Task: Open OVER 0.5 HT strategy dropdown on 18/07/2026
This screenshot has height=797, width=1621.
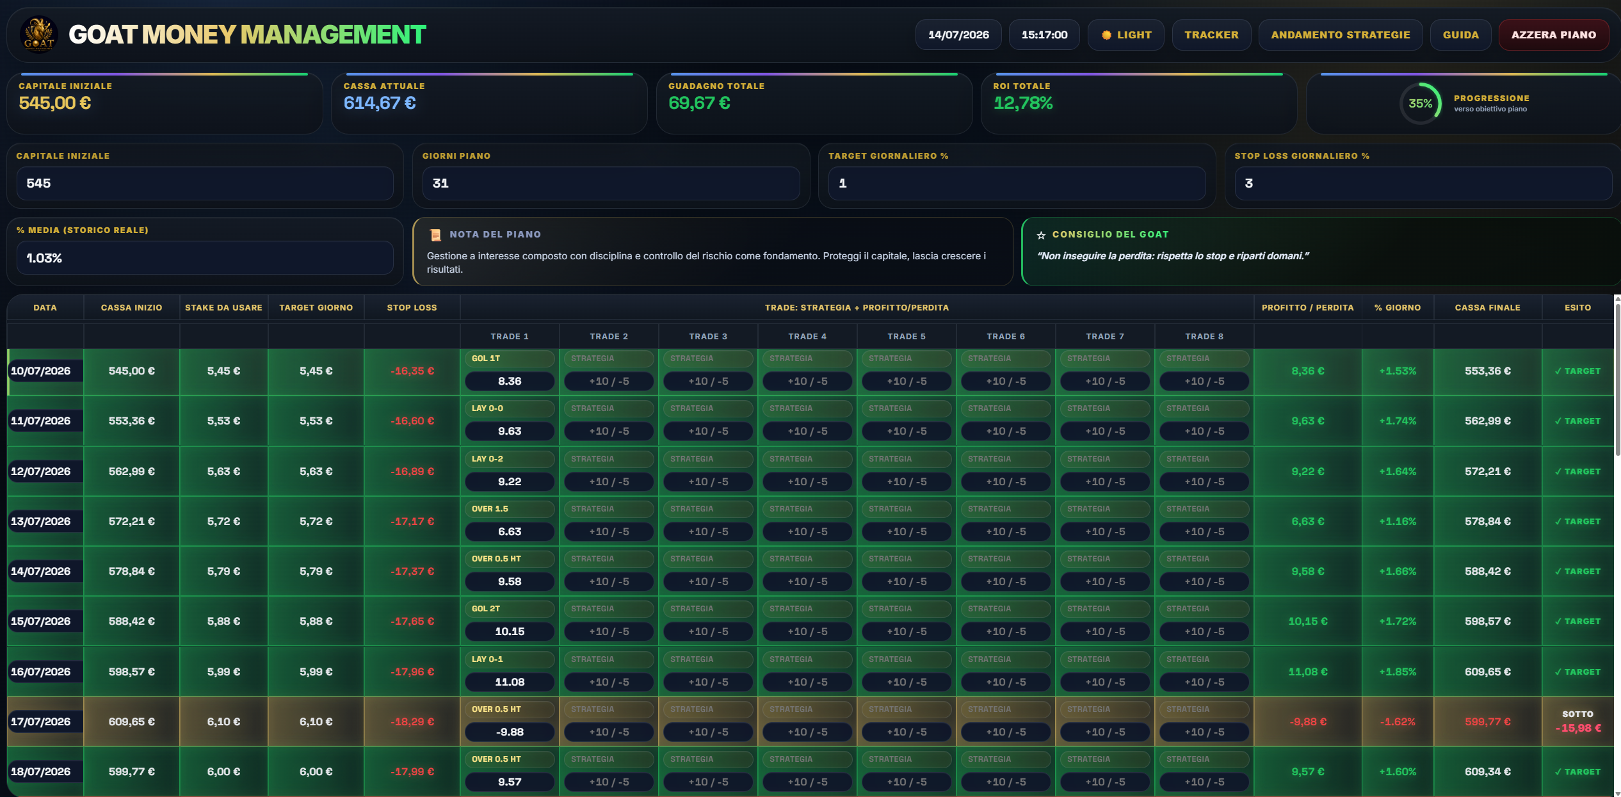Action: (510, 759)
